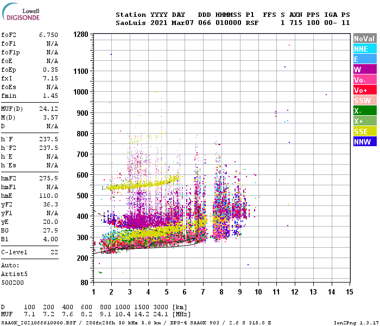Click the Mar07 date in header

point(182,23)
